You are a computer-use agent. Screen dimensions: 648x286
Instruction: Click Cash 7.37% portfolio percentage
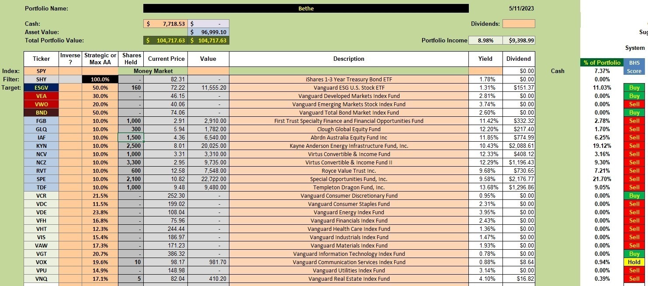tap(602, 71)
